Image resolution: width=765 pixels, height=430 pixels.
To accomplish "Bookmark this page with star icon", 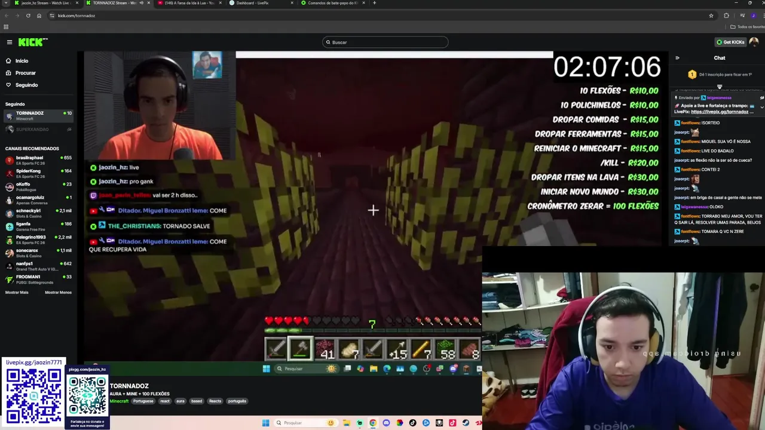I will [711, 16].
